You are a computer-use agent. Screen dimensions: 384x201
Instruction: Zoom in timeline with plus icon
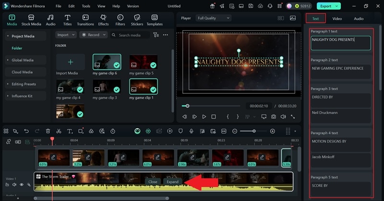click(272, 131)
